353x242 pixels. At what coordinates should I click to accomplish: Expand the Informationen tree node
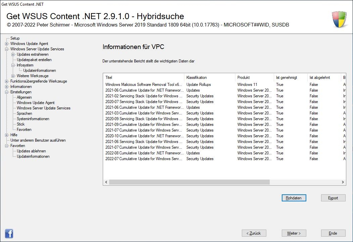(6, 87)
